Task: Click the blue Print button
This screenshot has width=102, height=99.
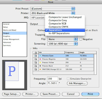Action: 90,94
